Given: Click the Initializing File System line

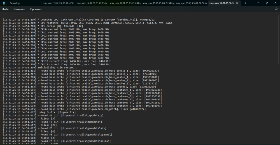Looking at the screenshot, I should (40, 67).
